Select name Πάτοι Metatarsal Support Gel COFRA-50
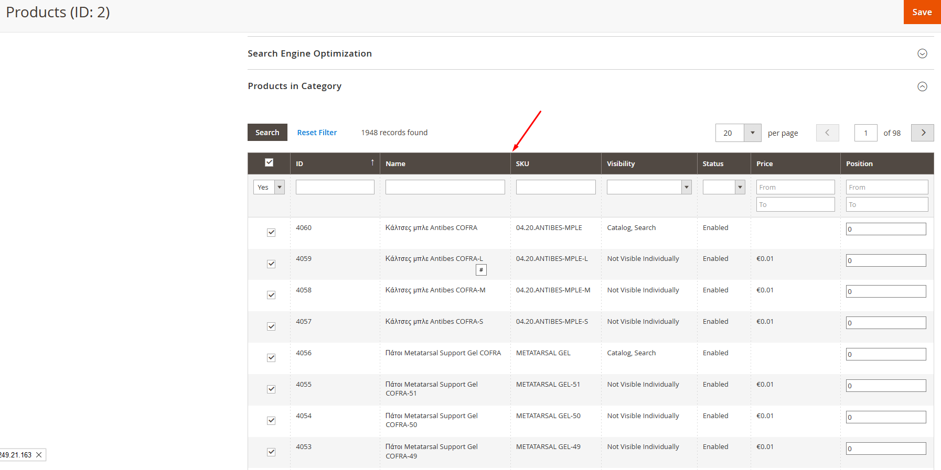The width and height of the screenshot is (941, 470). [x=432, y=420]
